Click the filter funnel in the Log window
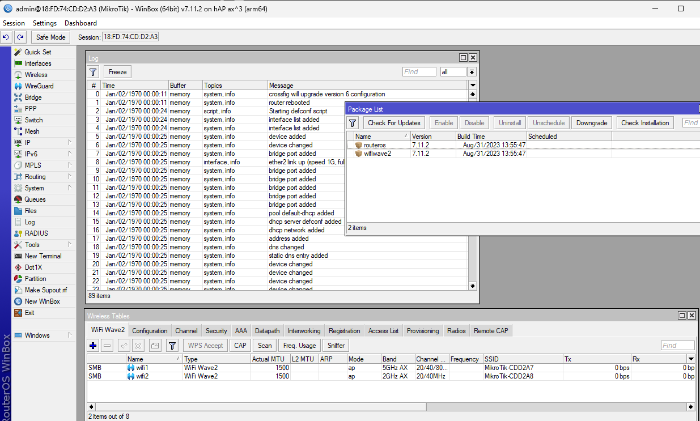This screenshot has width=700, height=421. point(92,71)
